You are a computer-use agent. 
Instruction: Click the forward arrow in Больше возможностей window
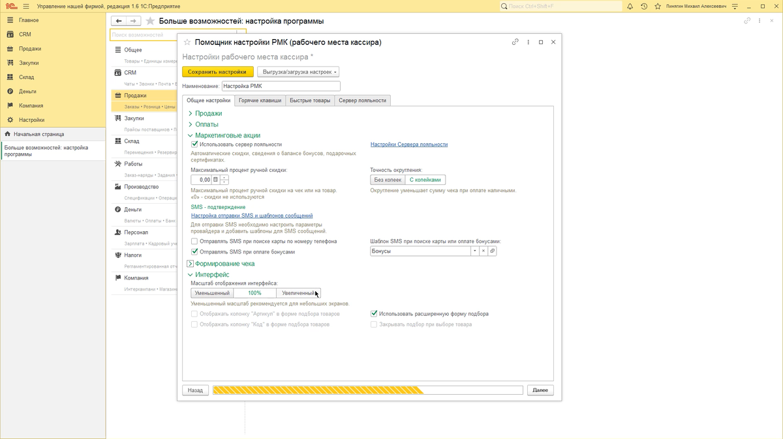[x=133, y=21]
